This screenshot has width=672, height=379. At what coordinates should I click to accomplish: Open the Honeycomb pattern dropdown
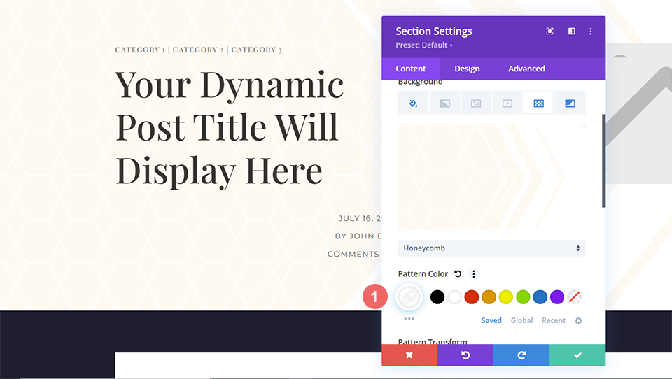(x=491, y=248)
